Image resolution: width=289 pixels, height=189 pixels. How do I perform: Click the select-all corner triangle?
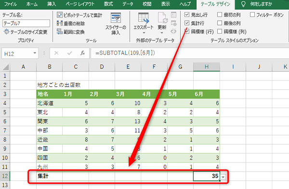pos(5,67)
